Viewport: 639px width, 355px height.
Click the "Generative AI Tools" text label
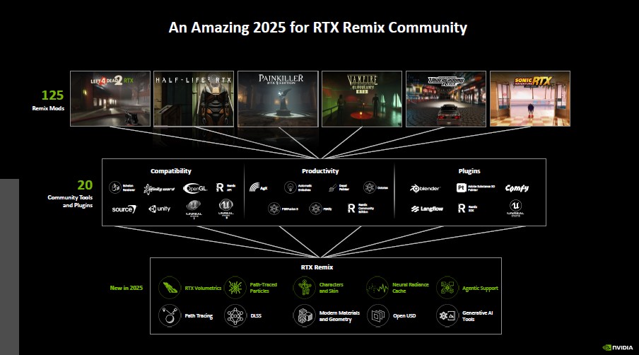pyautogui.click(x=477, y=316)
